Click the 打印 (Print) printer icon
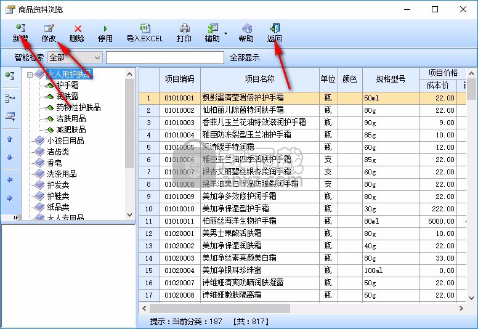 (x=184, y=28)
